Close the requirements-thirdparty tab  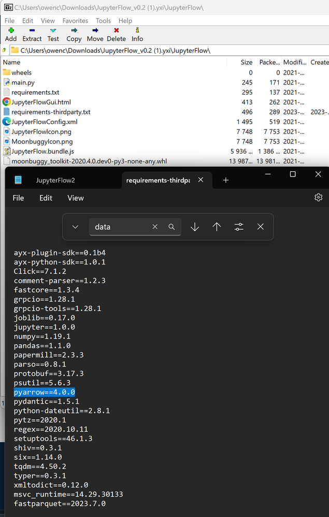201,180
